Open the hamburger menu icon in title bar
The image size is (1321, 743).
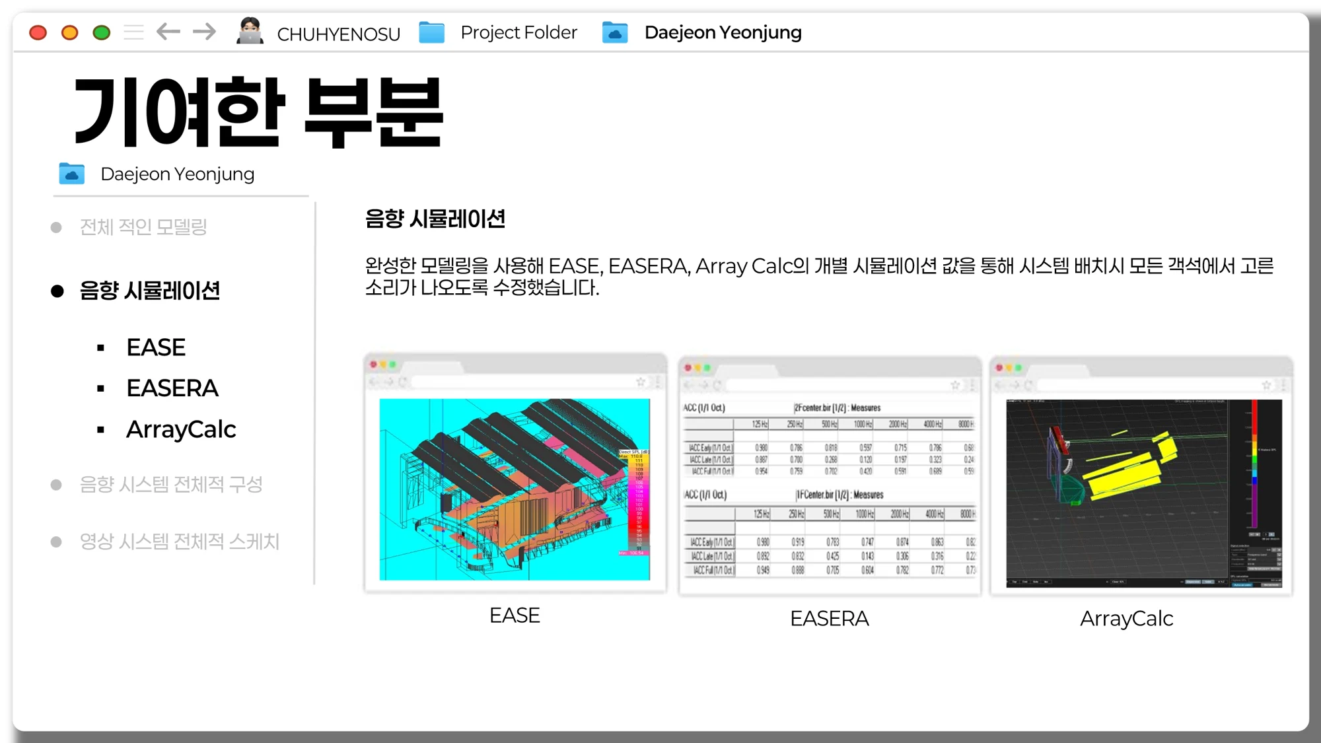133,32
